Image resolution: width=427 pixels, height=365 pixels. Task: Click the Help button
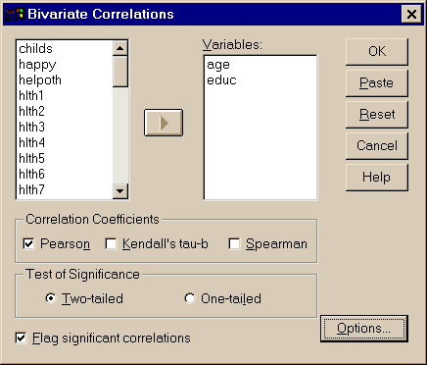pyautogui.click(x=377, y=178)
